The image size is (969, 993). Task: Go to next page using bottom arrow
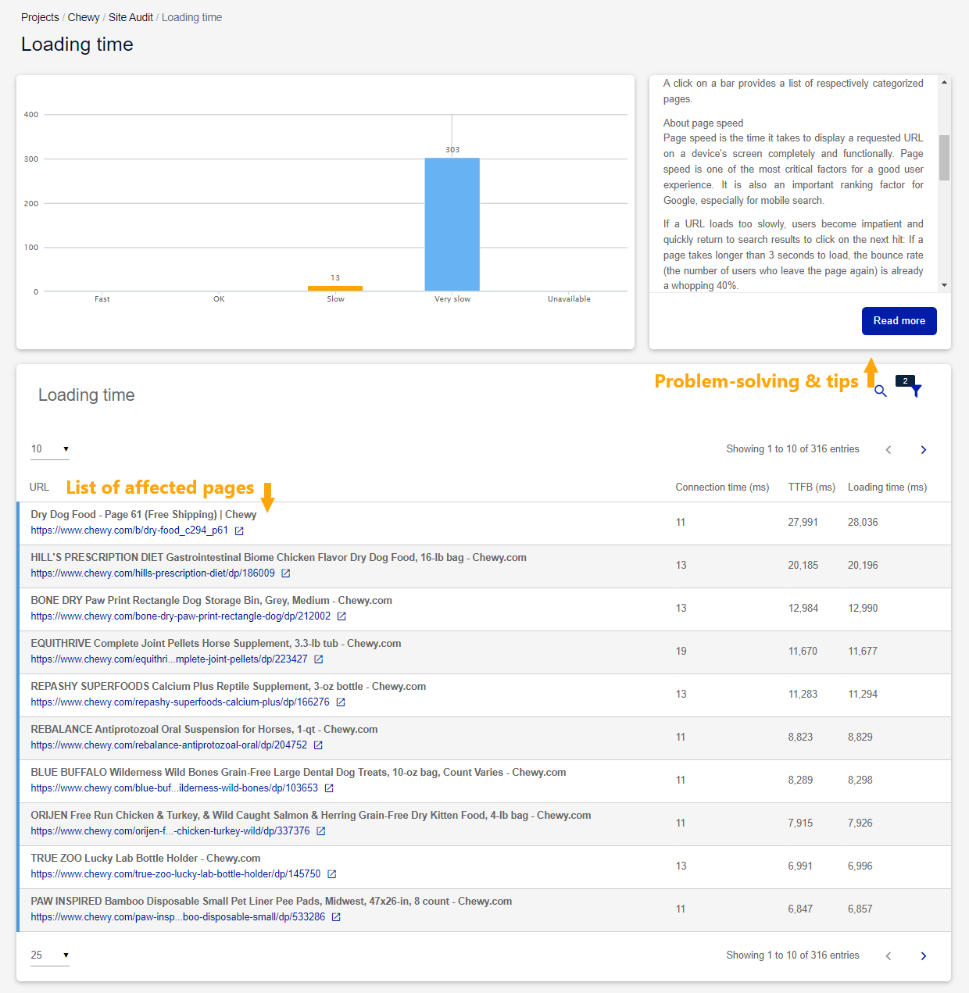(x=924, y=955)
